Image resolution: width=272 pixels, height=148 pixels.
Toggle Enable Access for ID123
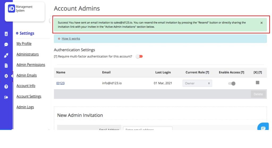coord(232,84)
